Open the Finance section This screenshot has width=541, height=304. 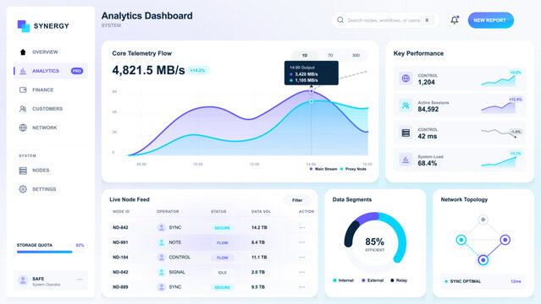[x=51, y=90]
